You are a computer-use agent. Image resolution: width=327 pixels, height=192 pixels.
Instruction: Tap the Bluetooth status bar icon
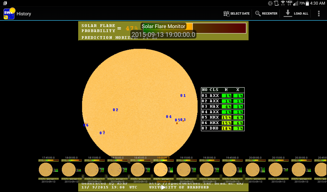tap(270, 3)
